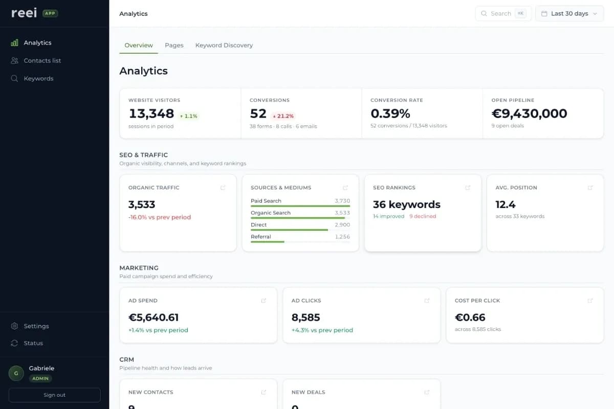Click the Search input field

tap(503, 14)
